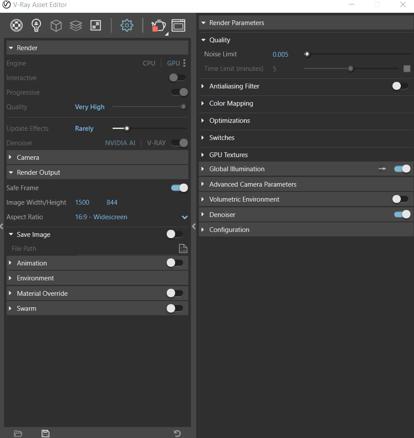
Task: Open the Geometry cube icon
Action: pos(56,26)
